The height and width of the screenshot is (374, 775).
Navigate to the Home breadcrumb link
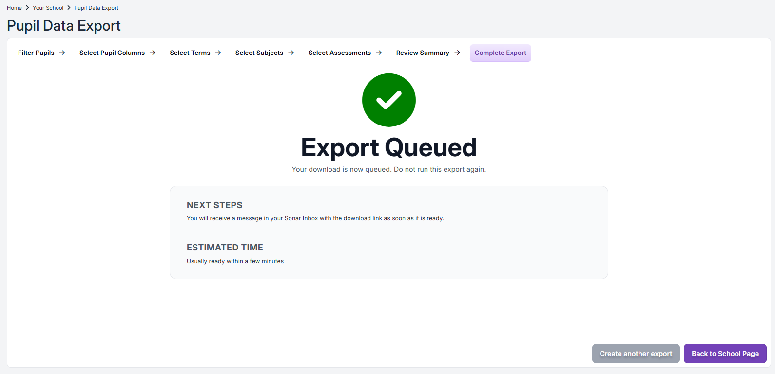click(x=14, y=8)
